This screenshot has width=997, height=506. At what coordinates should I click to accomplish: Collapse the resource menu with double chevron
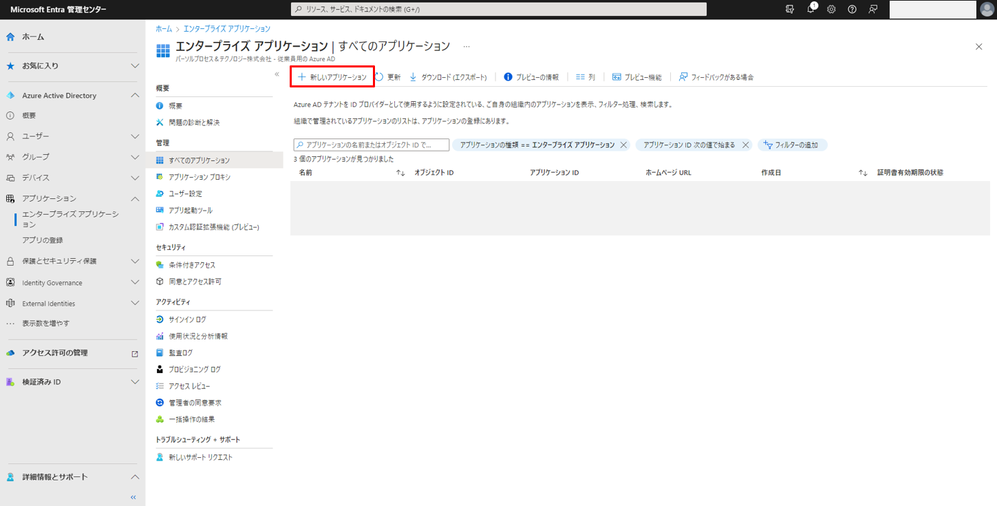coord(277,74)
